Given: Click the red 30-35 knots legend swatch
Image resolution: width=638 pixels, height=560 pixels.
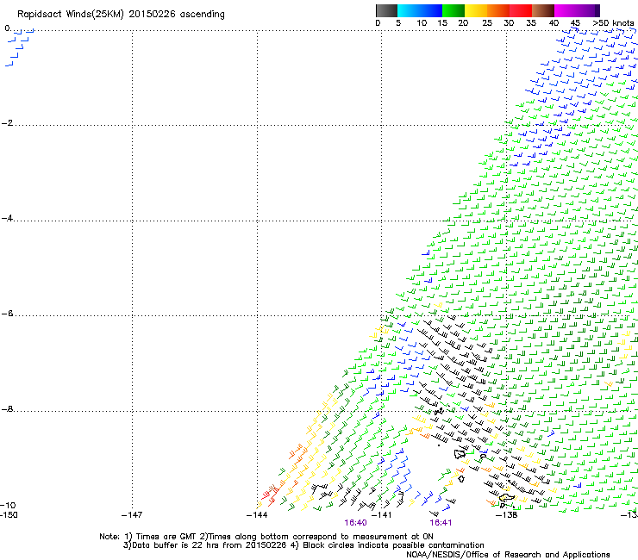Looking at the screenshot, I should click(521, 10).
